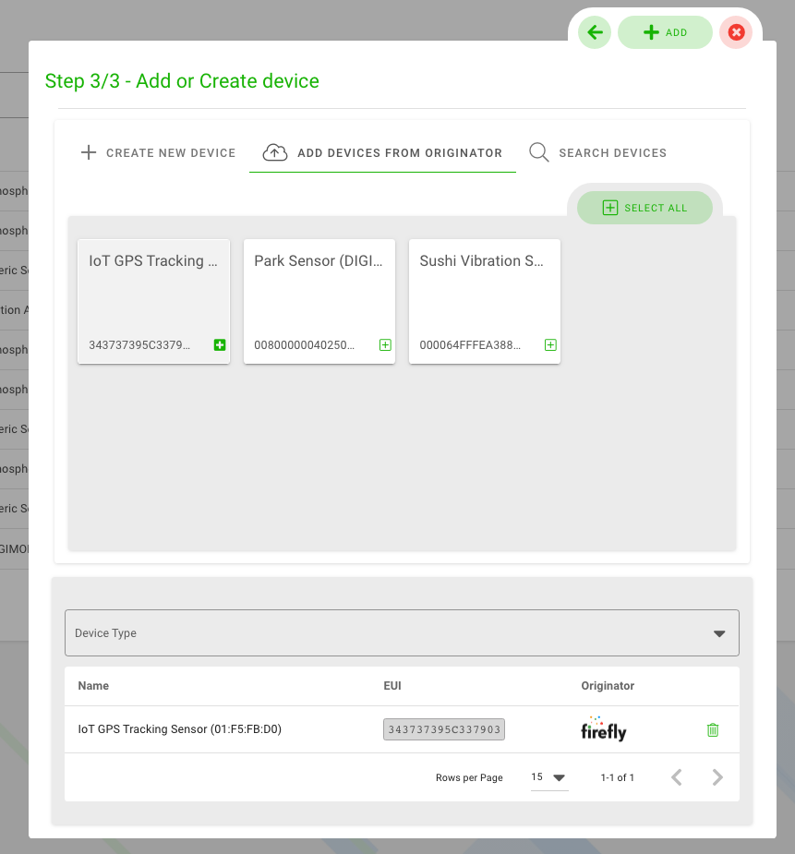Image resolution: width=795 pixels, height=854 pixels.
Task: Open the Rows per Page selector
Action: 549,777
